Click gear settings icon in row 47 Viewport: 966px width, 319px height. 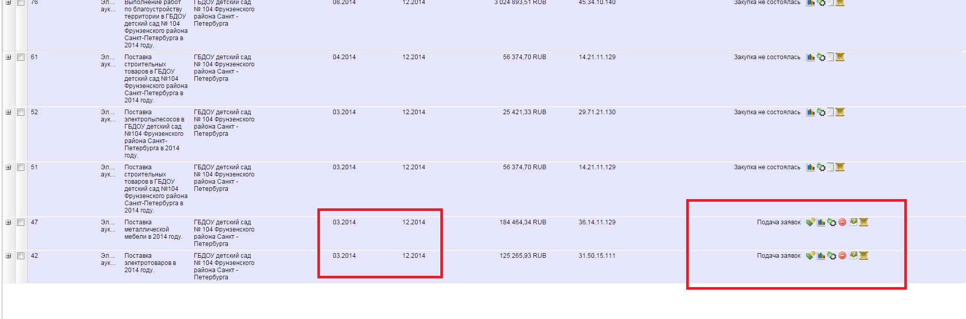point(832,222)
